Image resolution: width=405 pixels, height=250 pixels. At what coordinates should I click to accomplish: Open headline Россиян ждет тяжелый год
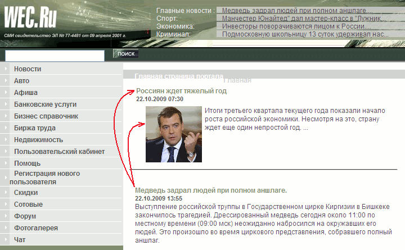click(x=181, y=91)
